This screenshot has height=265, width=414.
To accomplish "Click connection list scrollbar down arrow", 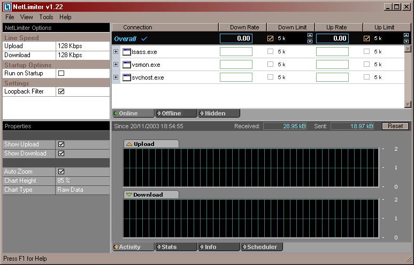I will pyautogui.click(x=408, y=104).
